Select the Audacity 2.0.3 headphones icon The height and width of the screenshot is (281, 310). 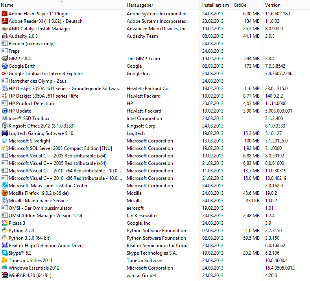[x=5, y=36]
